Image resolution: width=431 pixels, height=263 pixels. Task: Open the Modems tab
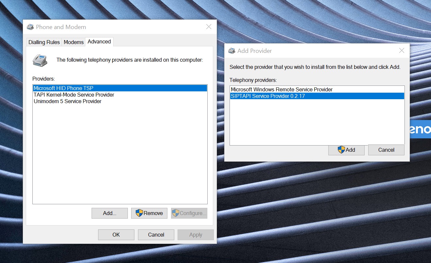74,42
